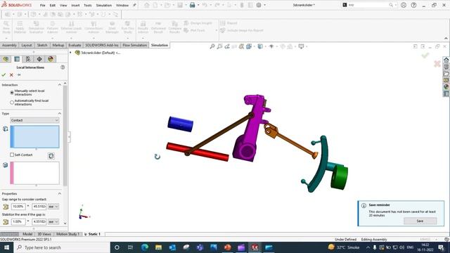Screen dimensions: 450x253
Task: Open SOLIDWORKS Help question mark icon
Action: coord(413,5)
